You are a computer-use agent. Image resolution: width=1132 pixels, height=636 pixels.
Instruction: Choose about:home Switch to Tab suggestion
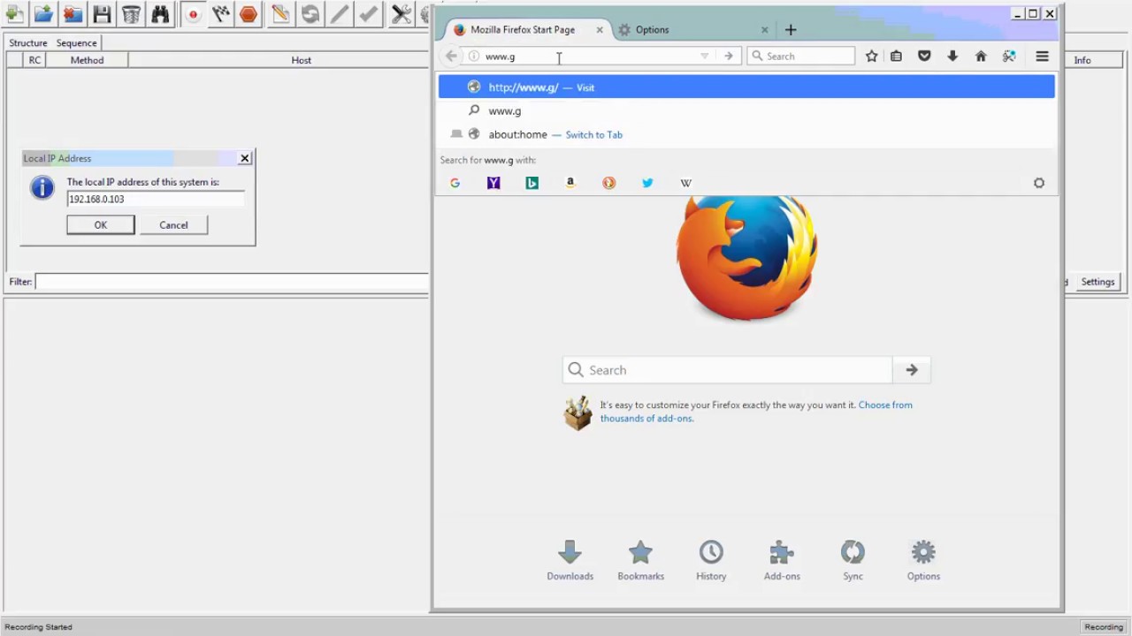click(x=746, y=134)
